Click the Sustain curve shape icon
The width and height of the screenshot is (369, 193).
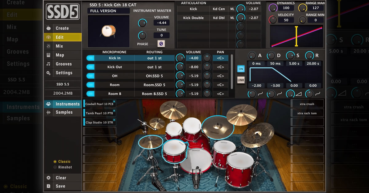coord(299,94)
